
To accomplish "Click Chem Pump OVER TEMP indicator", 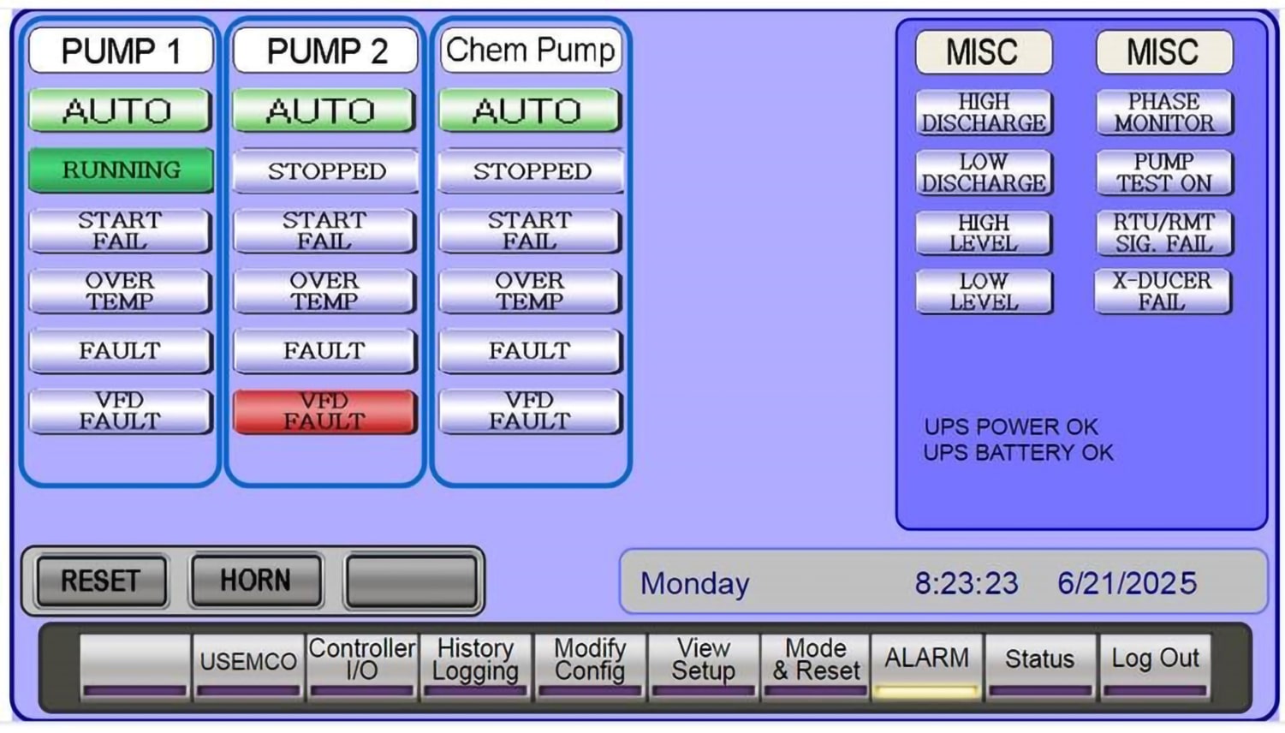I will 530,291.
